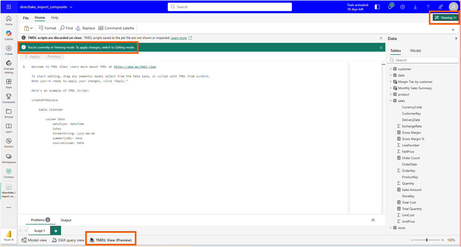461x247 pixels.
Task: Open the settings gear icon
Action: [403, 7]
